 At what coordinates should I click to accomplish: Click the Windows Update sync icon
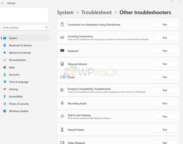coord(5,111)
